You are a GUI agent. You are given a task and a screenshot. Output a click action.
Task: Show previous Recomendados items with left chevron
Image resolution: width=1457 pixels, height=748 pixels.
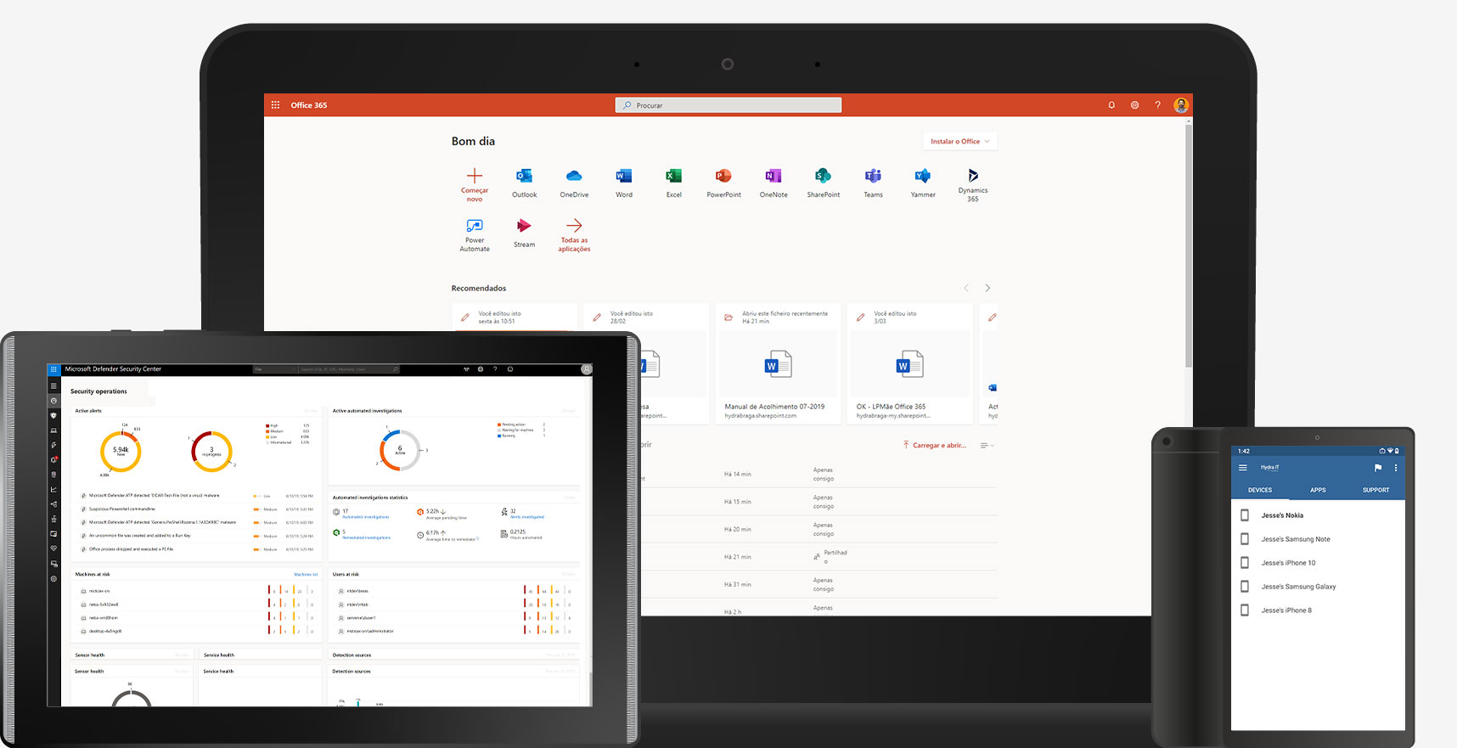965,289
